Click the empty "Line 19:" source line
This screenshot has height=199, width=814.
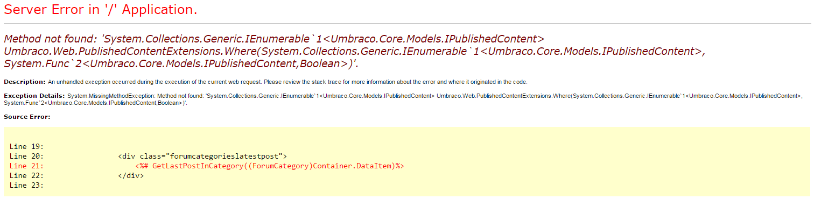[26, 146]
